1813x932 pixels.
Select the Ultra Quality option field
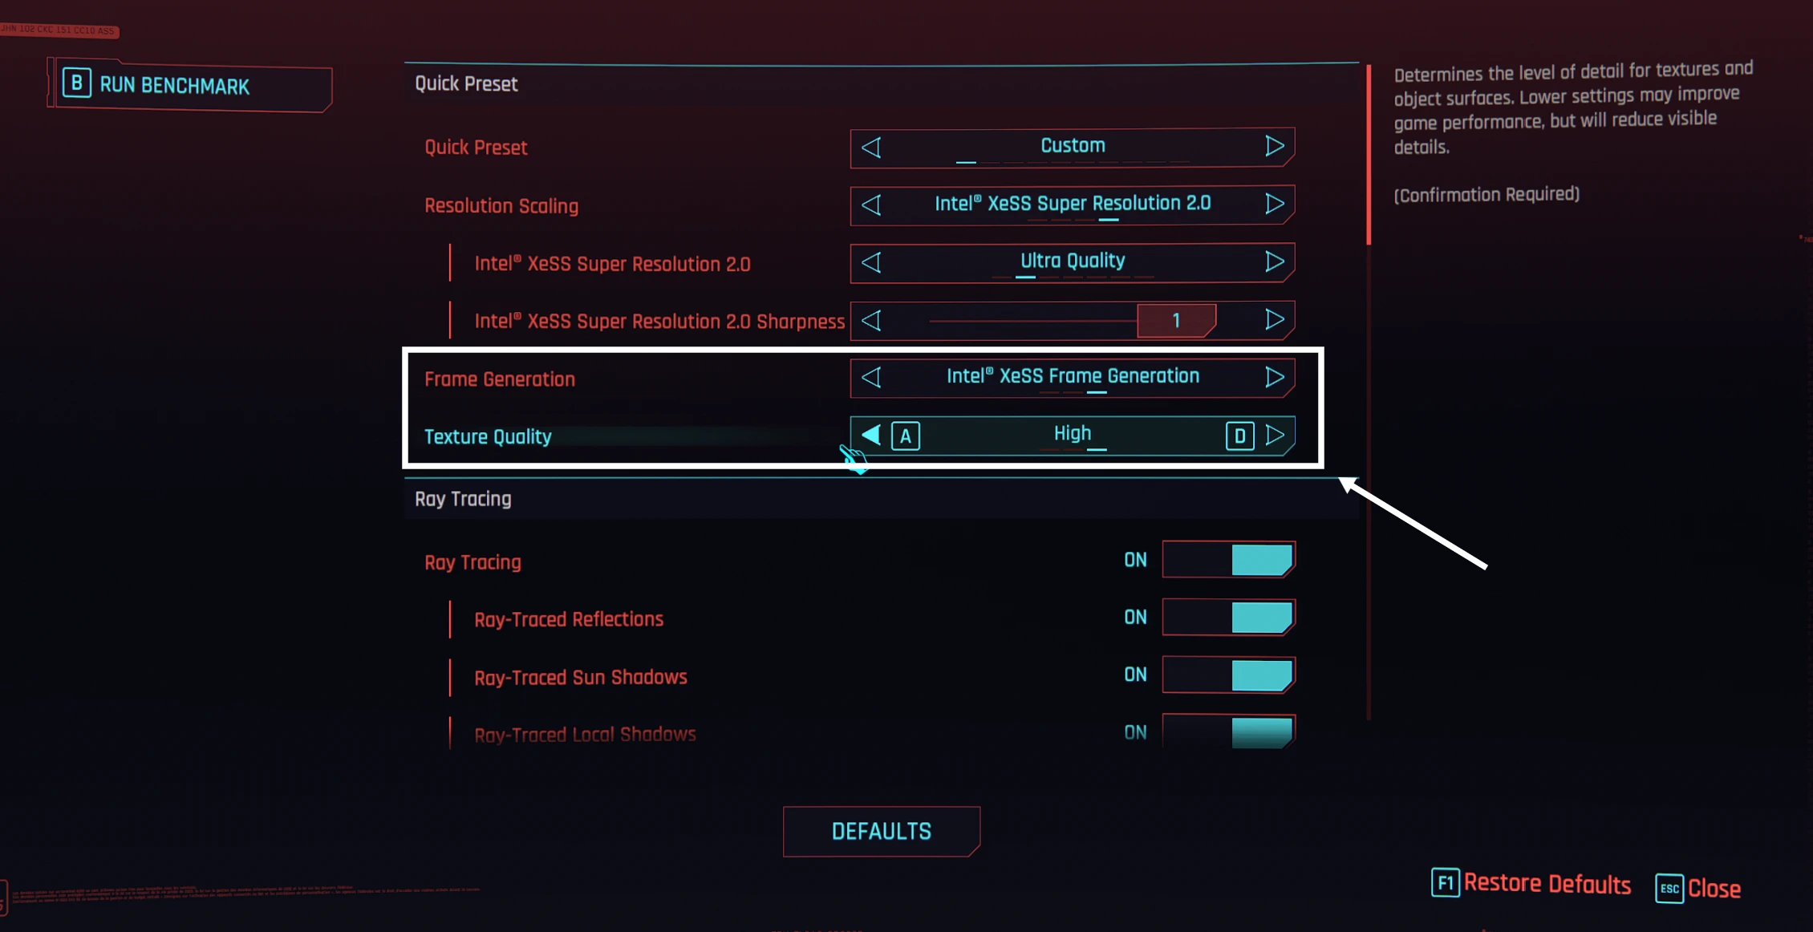click(x=1072, y=261)
